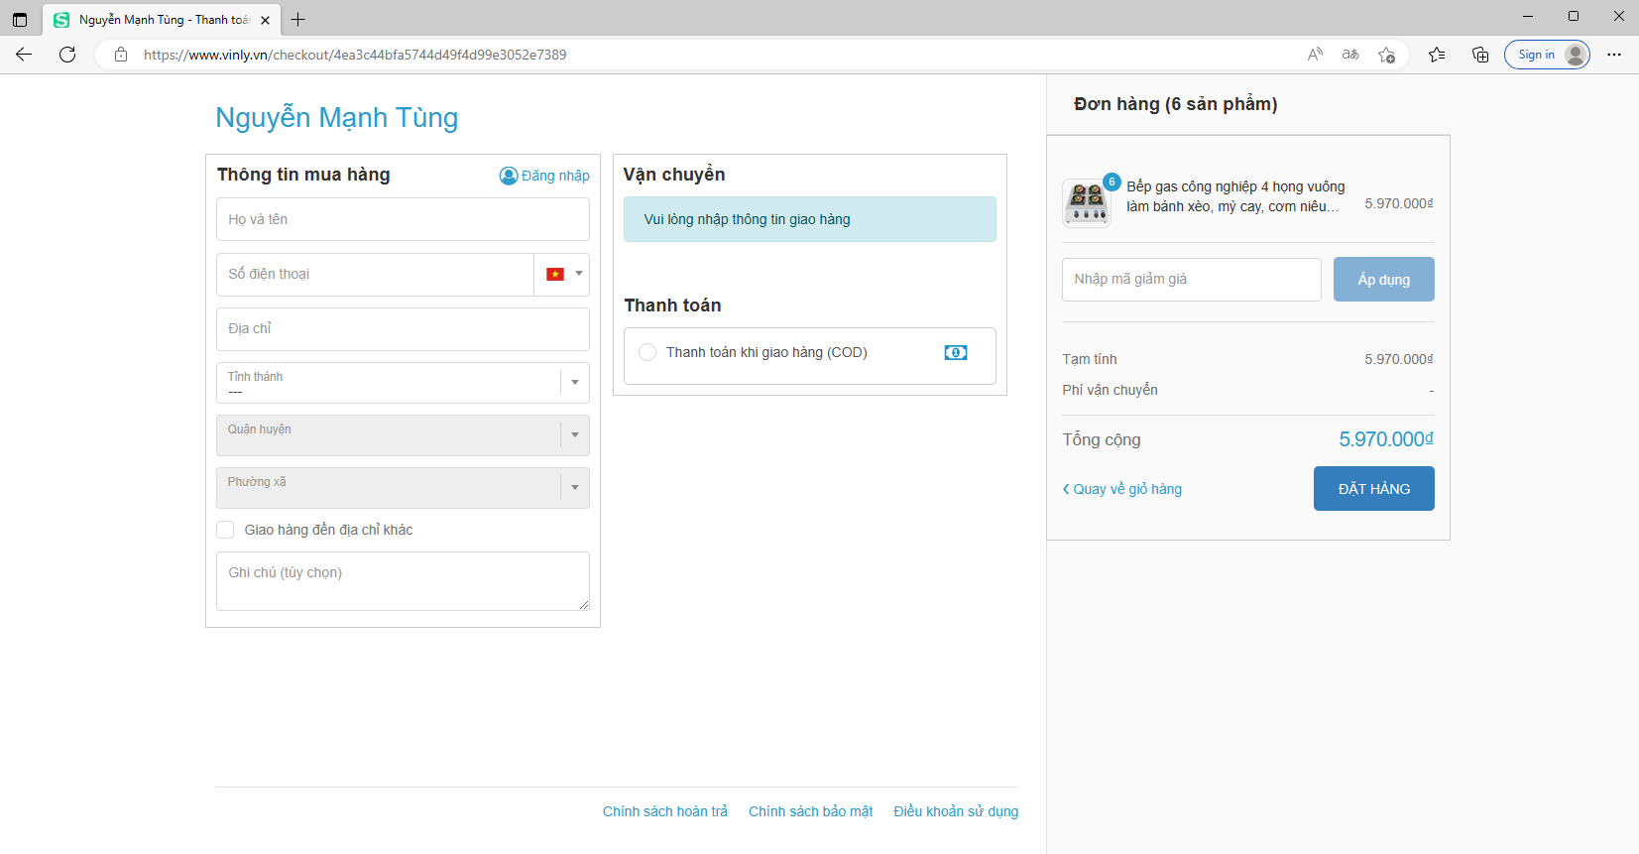Open a new browser tab
The image size is (1639, 854).
[297, 20]
